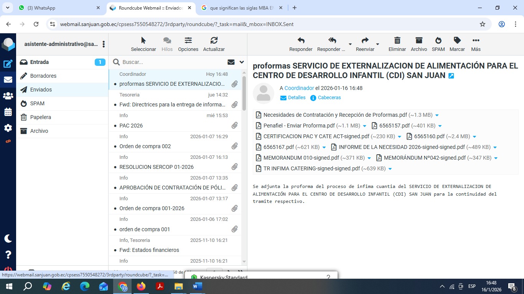
Task: Open the Calendar icon in left sidebar
Action: tap(8, 112)
